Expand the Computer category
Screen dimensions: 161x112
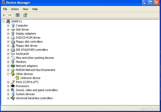coord(8,25)
